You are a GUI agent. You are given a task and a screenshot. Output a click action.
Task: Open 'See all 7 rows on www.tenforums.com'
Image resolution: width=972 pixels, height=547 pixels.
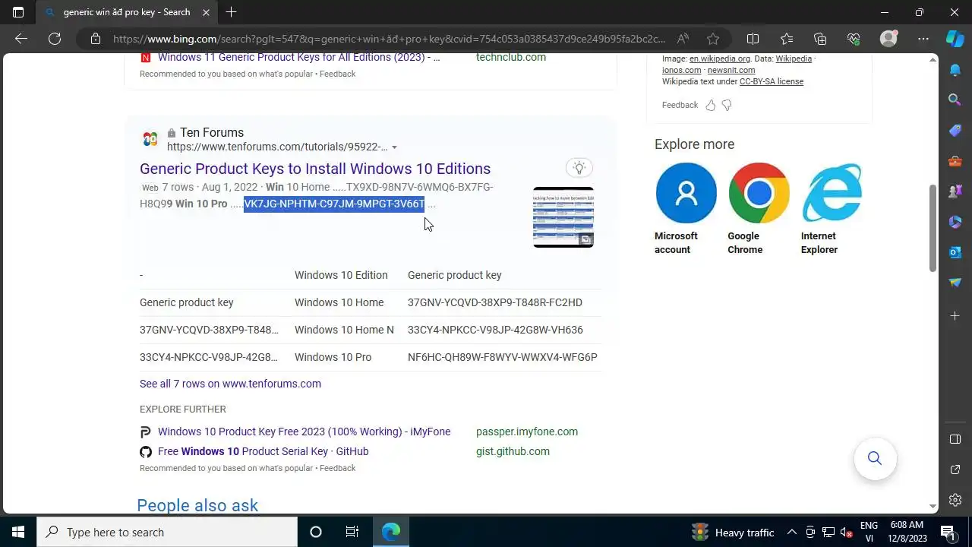click(x=230, y=384)
